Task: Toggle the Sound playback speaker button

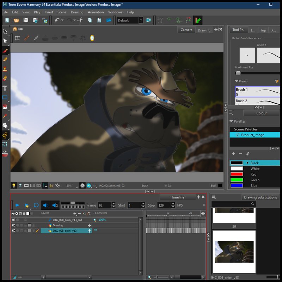Action: point(45,205)
